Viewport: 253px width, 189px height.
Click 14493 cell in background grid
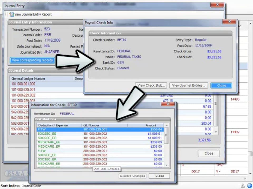235,99
